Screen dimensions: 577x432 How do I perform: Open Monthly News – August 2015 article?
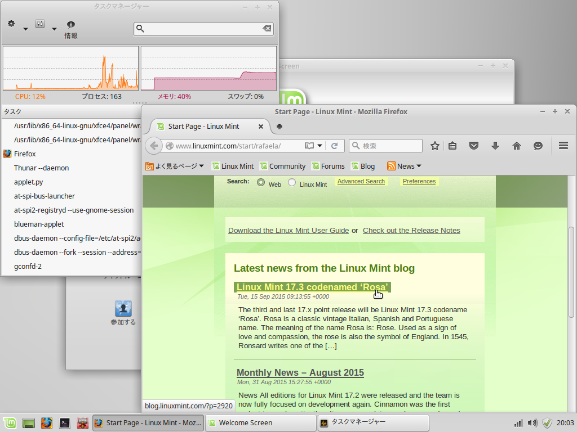(300, 372)
